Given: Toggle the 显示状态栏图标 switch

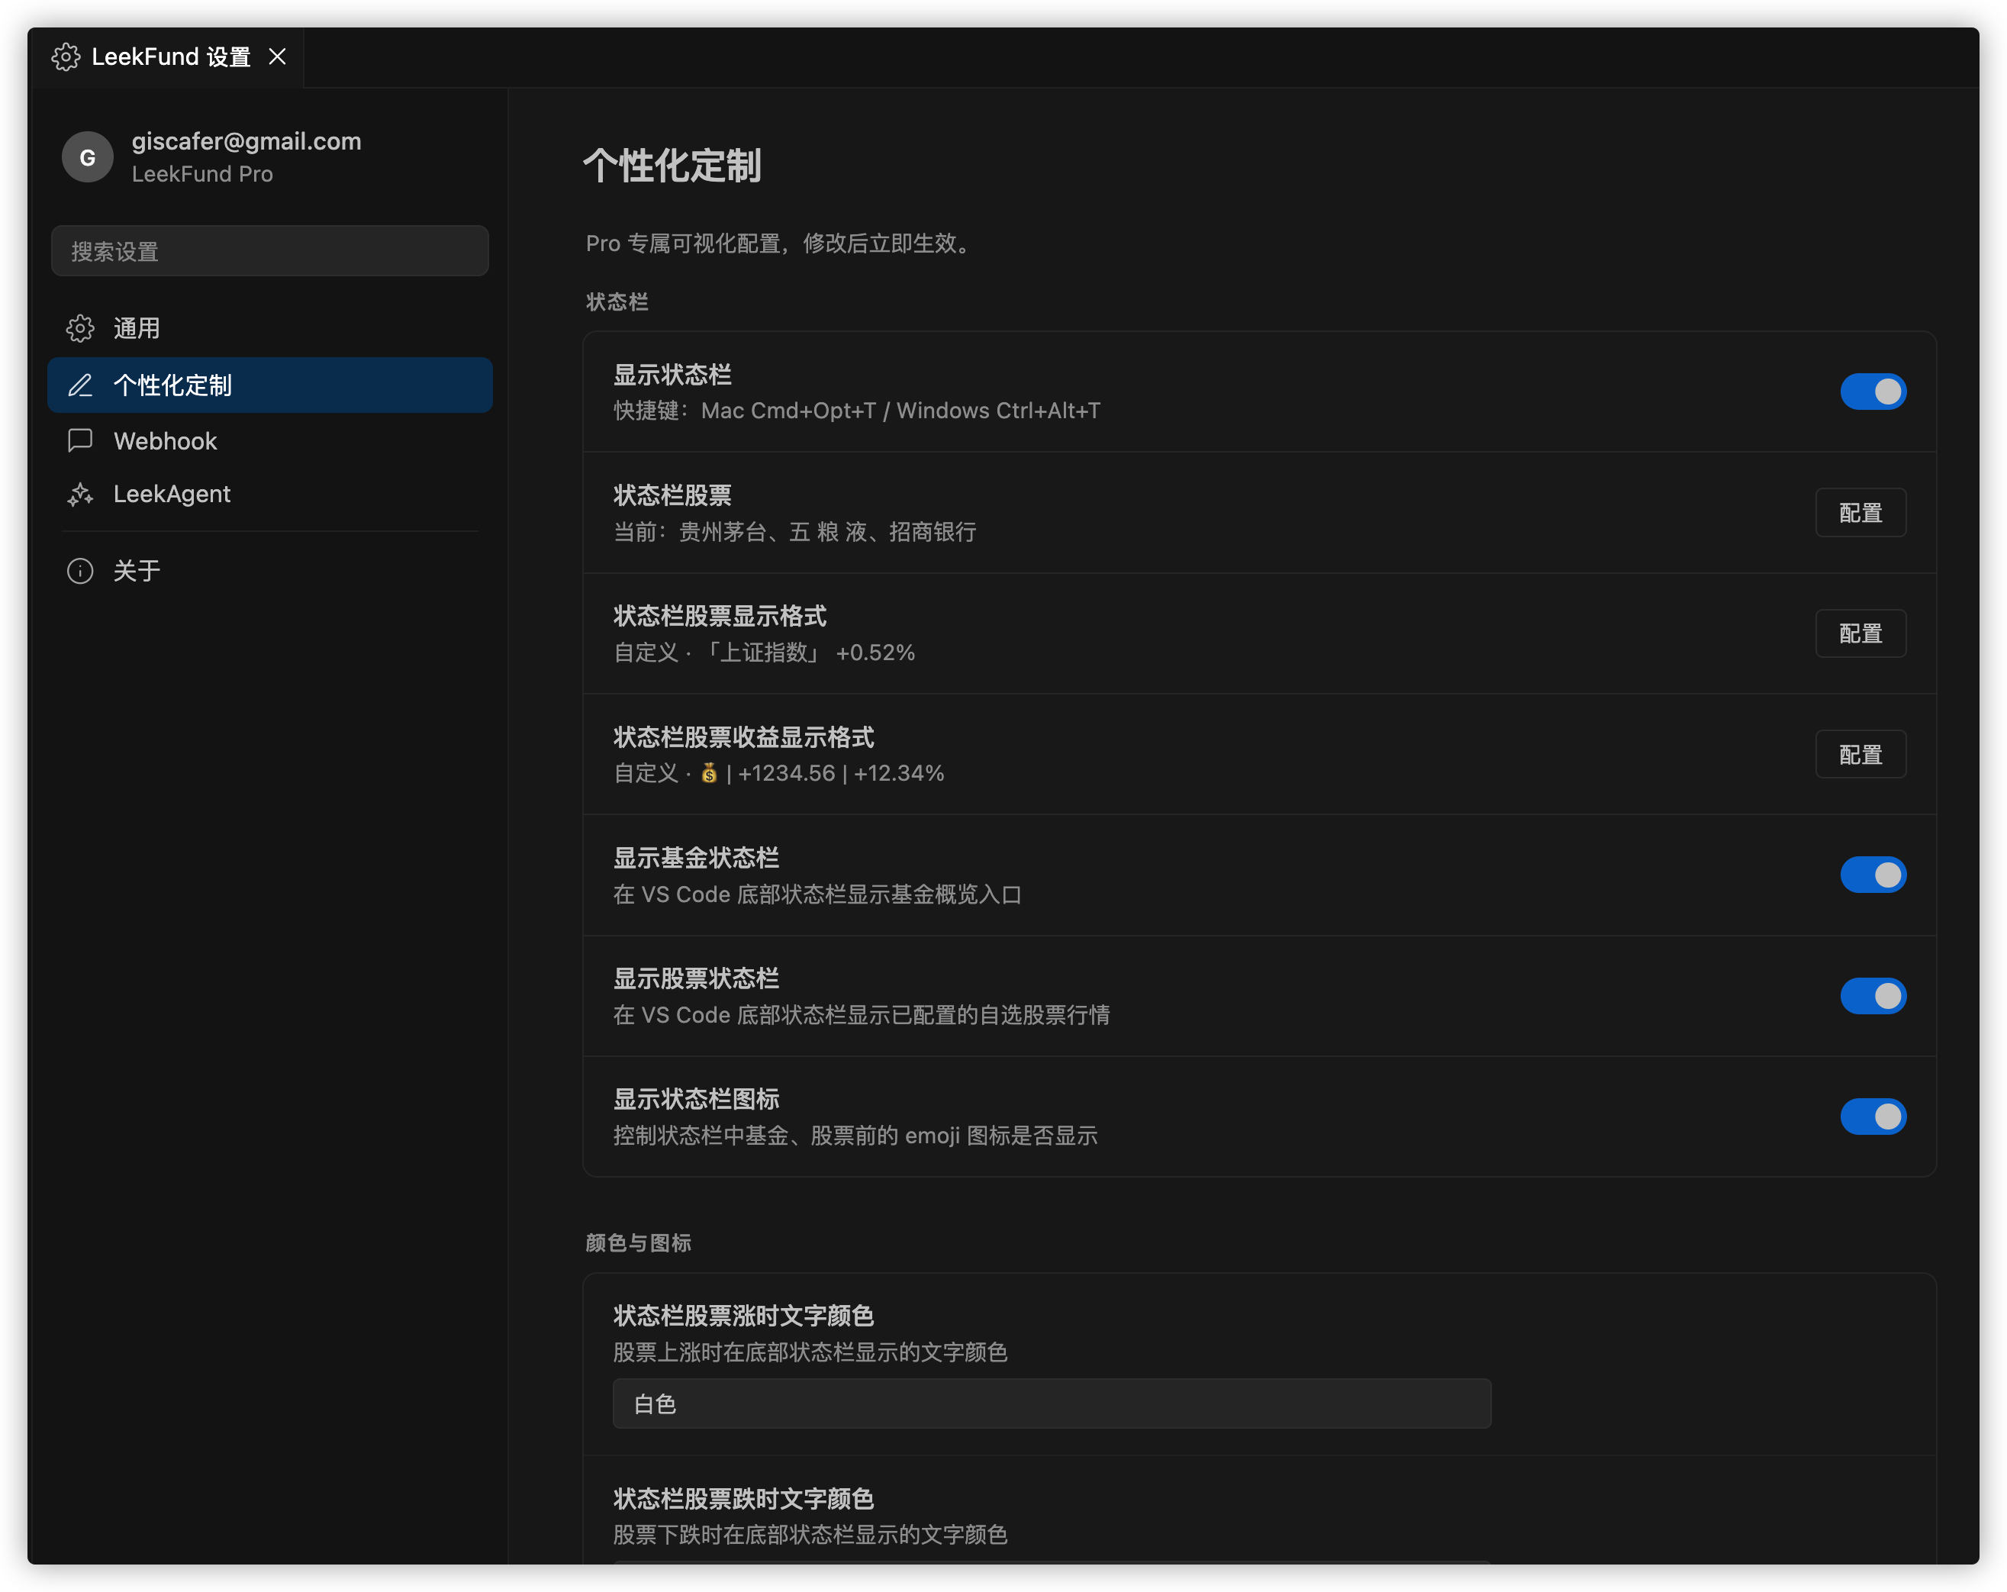Looking at the screenshot, I should pos(1873,1117).
